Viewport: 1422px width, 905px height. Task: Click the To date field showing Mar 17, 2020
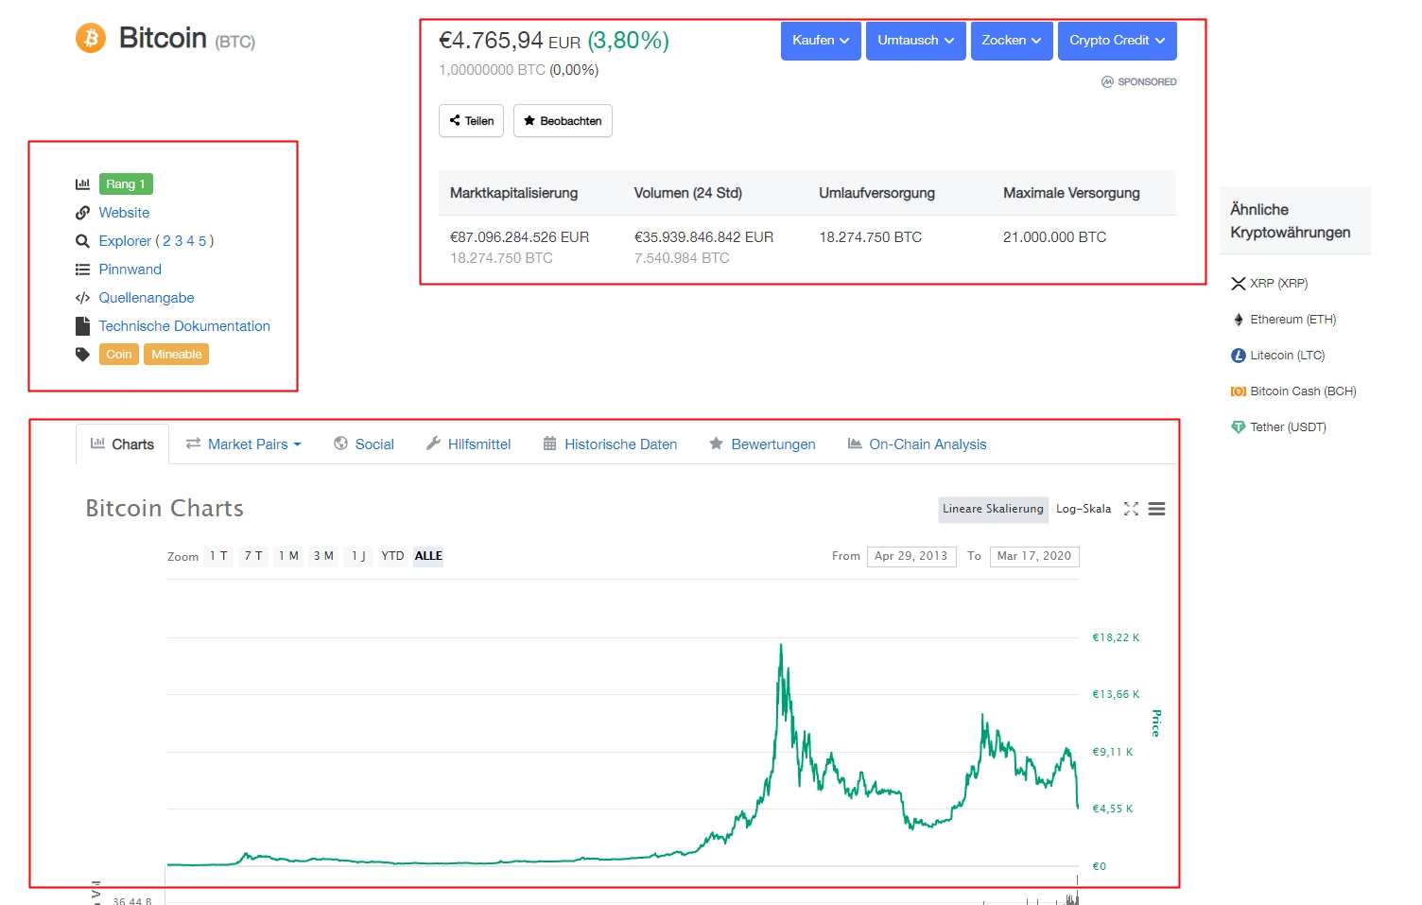coord(1033,556)
